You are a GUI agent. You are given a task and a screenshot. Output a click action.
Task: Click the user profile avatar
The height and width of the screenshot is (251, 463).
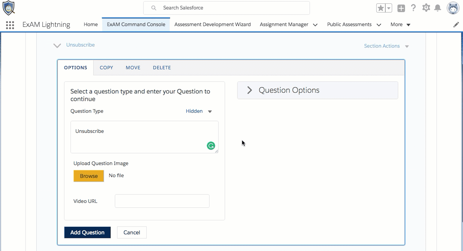coord(453,8)
